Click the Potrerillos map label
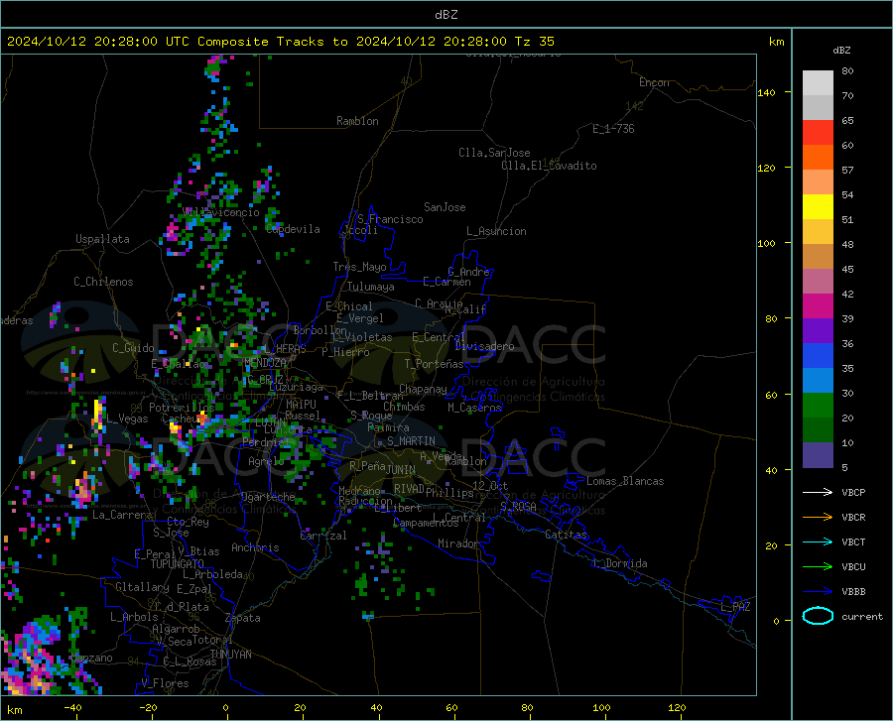The image size is (893, 721). (x=182, y=408)
